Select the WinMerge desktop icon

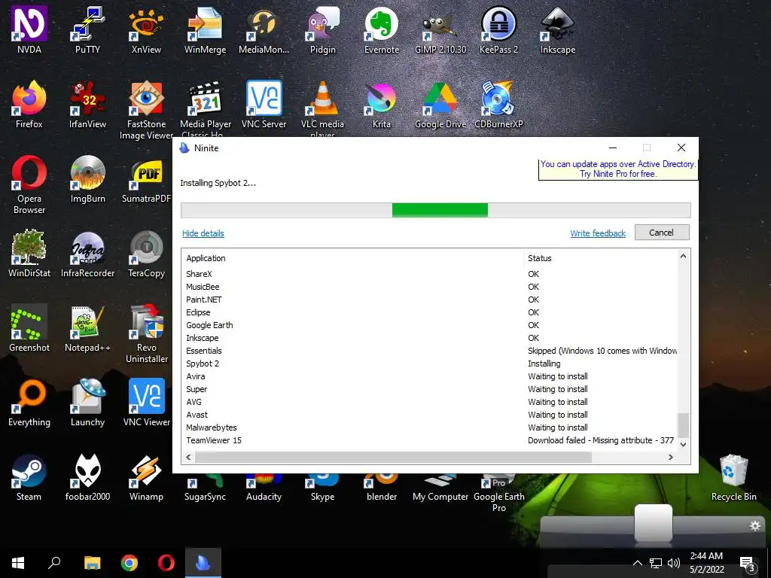205,30
